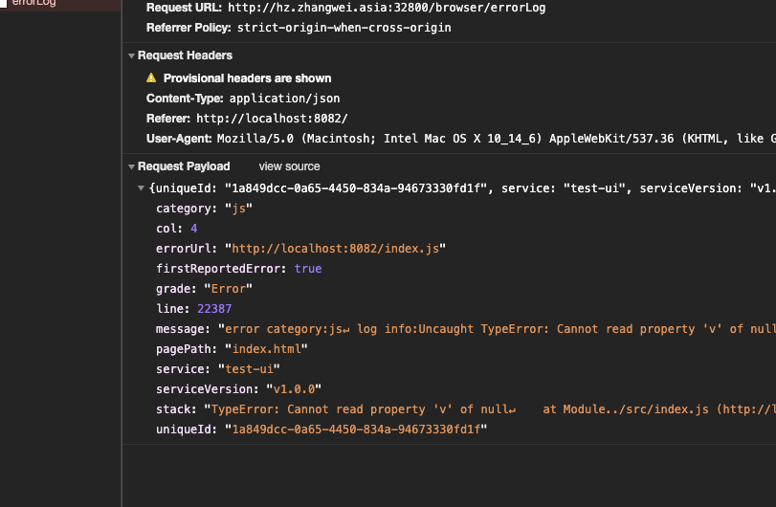Image resolution: width=776 pixels, height=507 pixels.
Task: Click the view source link
Action: coord(289,166)
